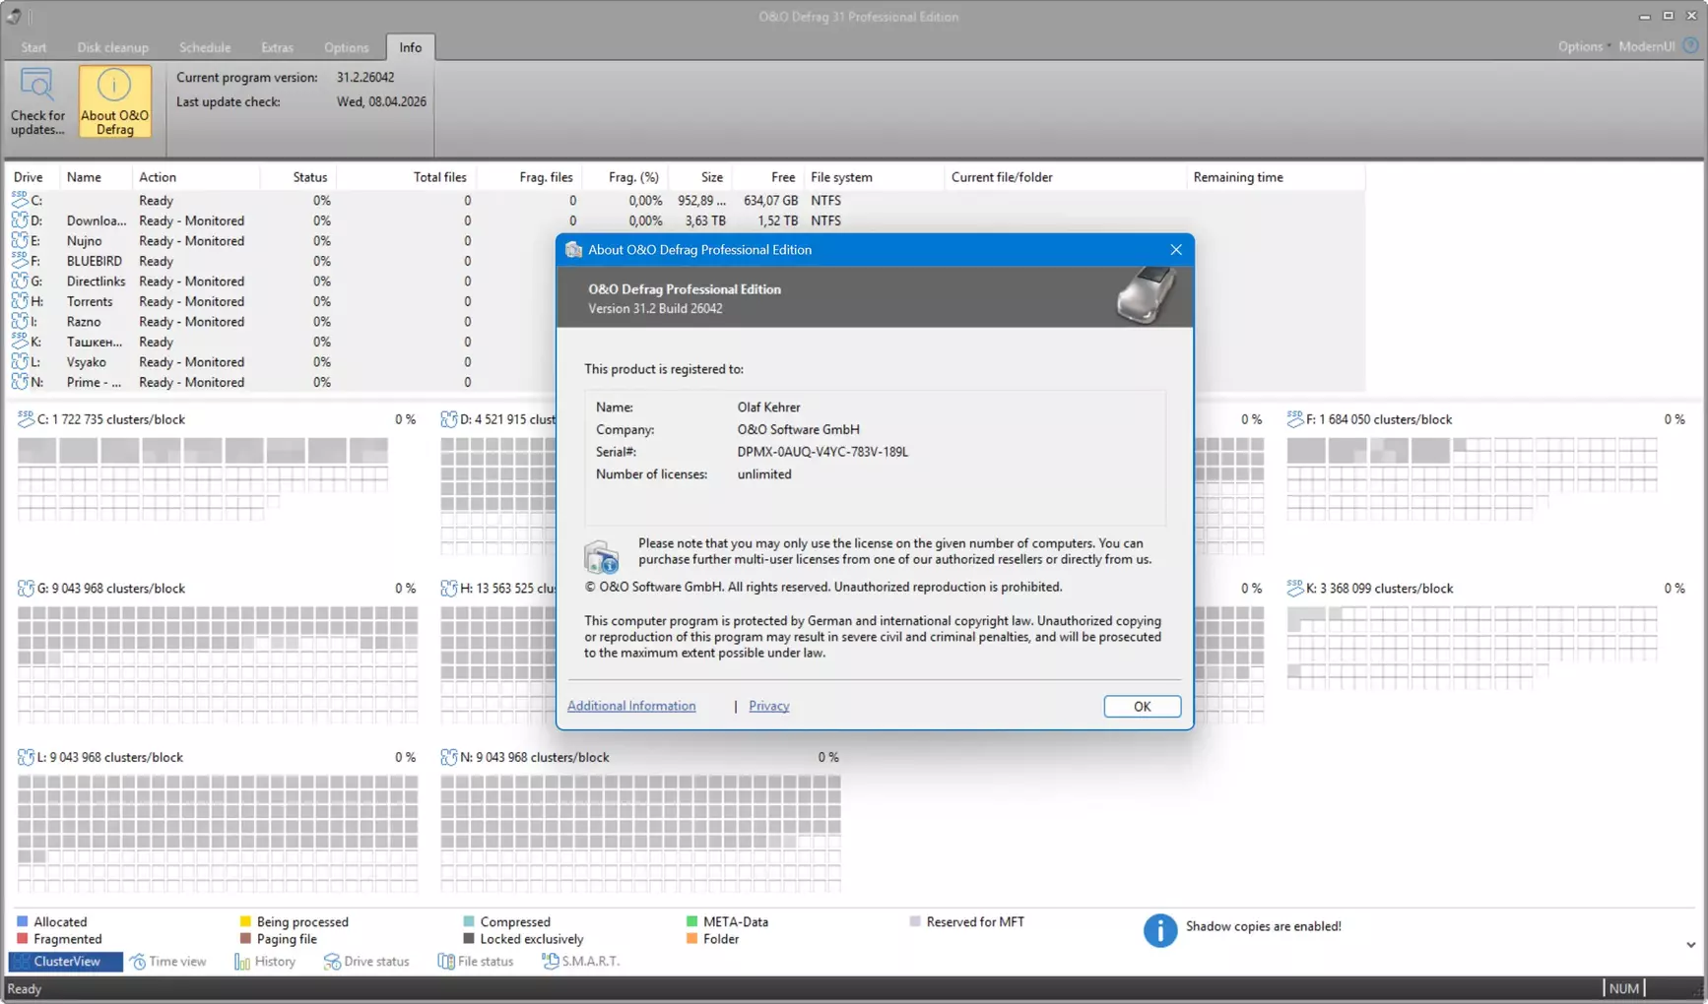Select the BLUEBIRD drive F: row
Image resolution: width=1708 pixels, height=1004 pixels.
click(95, 261)
